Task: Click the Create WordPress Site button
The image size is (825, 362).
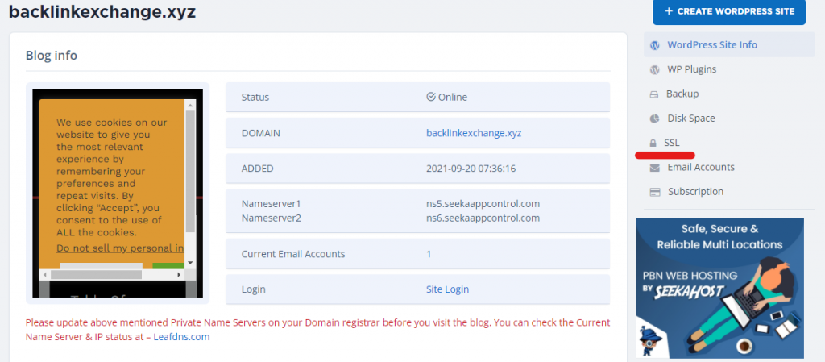Action: click(x=728, y=11)
